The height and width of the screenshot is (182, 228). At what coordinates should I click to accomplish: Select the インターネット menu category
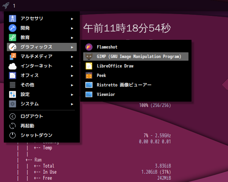(x=42, y=66)
